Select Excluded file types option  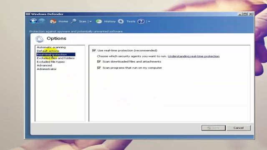pyautogui.click(x=51, y=62)
